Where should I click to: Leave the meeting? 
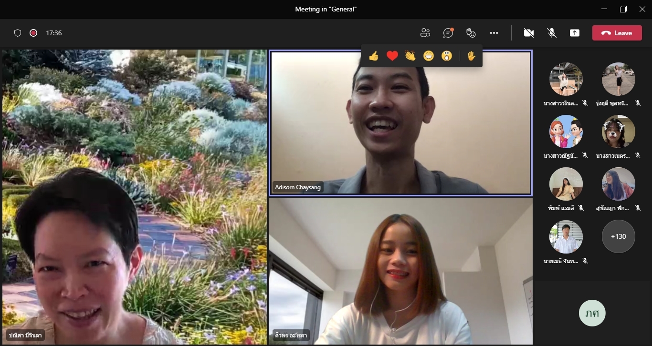(x=617, y=33)
